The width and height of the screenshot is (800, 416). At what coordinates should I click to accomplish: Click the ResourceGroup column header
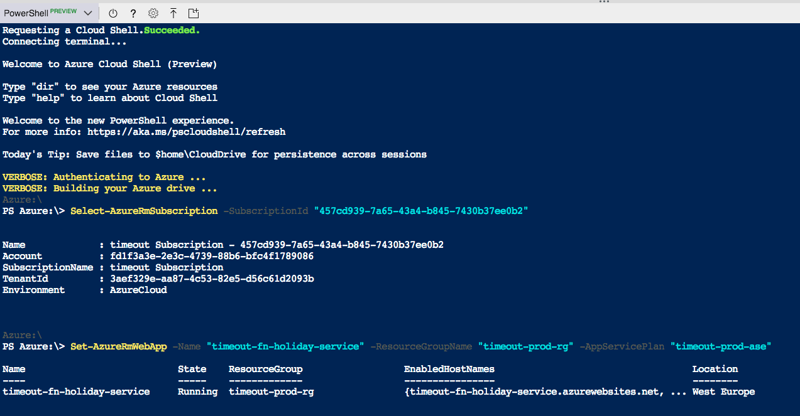265,369
